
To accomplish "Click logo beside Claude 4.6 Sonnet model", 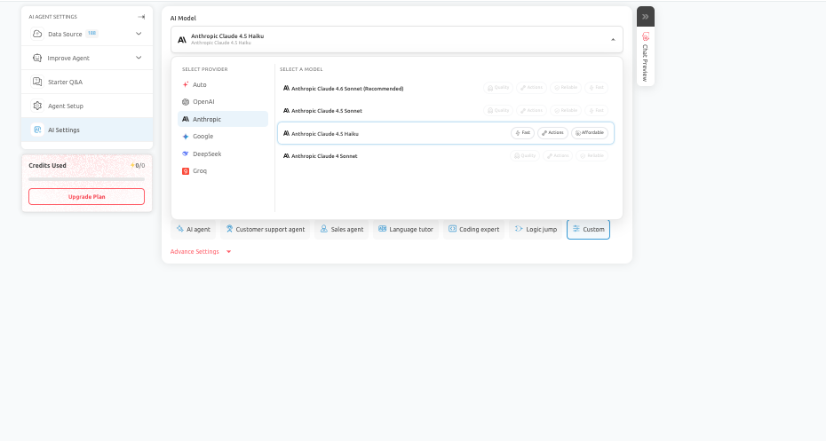I will click(286, 88).
